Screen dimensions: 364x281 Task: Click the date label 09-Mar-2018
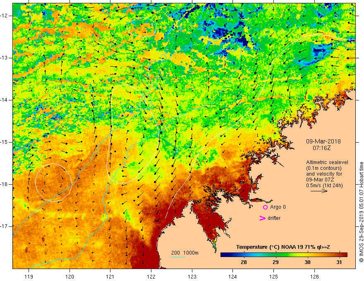323,141
